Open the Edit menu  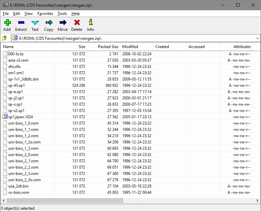pyautogui.click(x=17, y=14)
